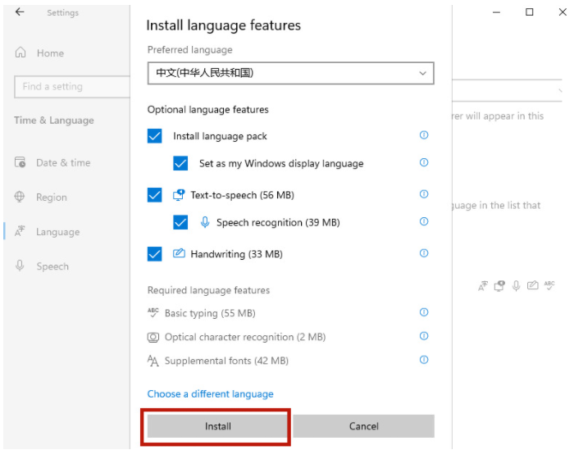Open the Language settings page
Screen dimensions: 574x459
pyautogui.click(x=57, y=232)
